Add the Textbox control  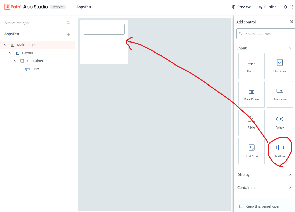(280, 151)
